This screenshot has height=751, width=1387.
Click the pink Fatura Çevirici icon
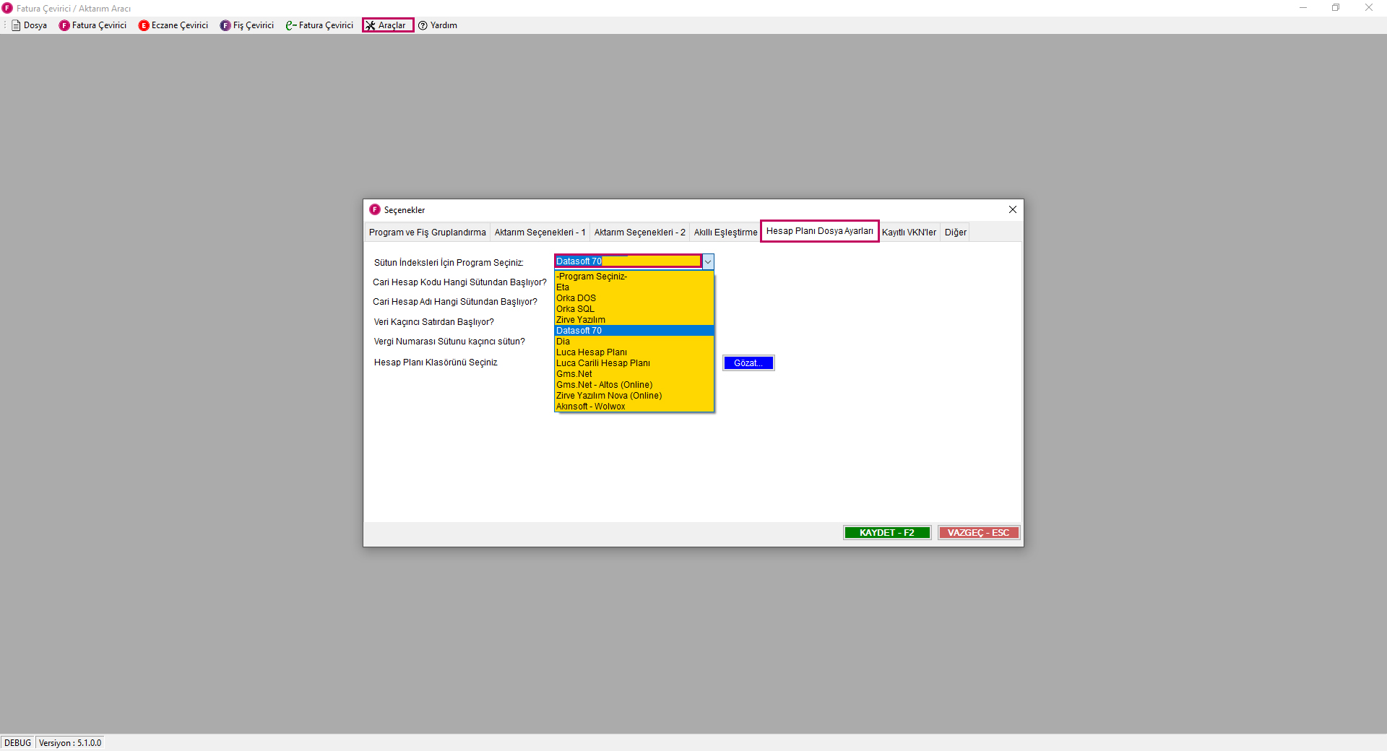[64, 25]
